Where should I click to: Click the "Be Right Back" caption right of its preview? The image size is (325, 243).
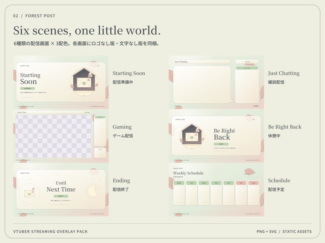click(x=285, y=127)
